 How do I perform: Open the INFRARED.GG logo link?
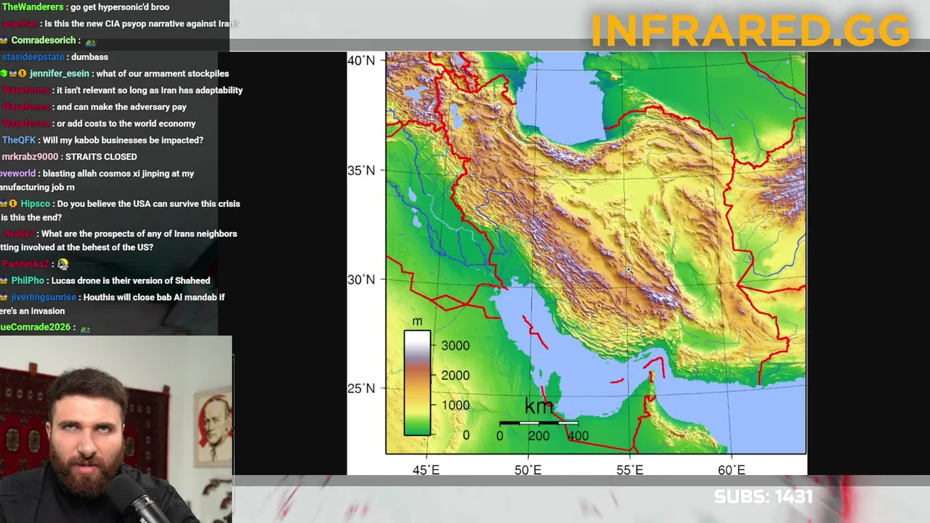(750, 31)
